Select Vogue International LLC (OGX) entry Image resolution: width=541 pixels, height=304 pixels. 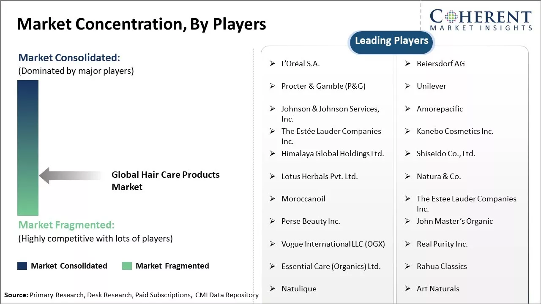click(x=333, y=244)
